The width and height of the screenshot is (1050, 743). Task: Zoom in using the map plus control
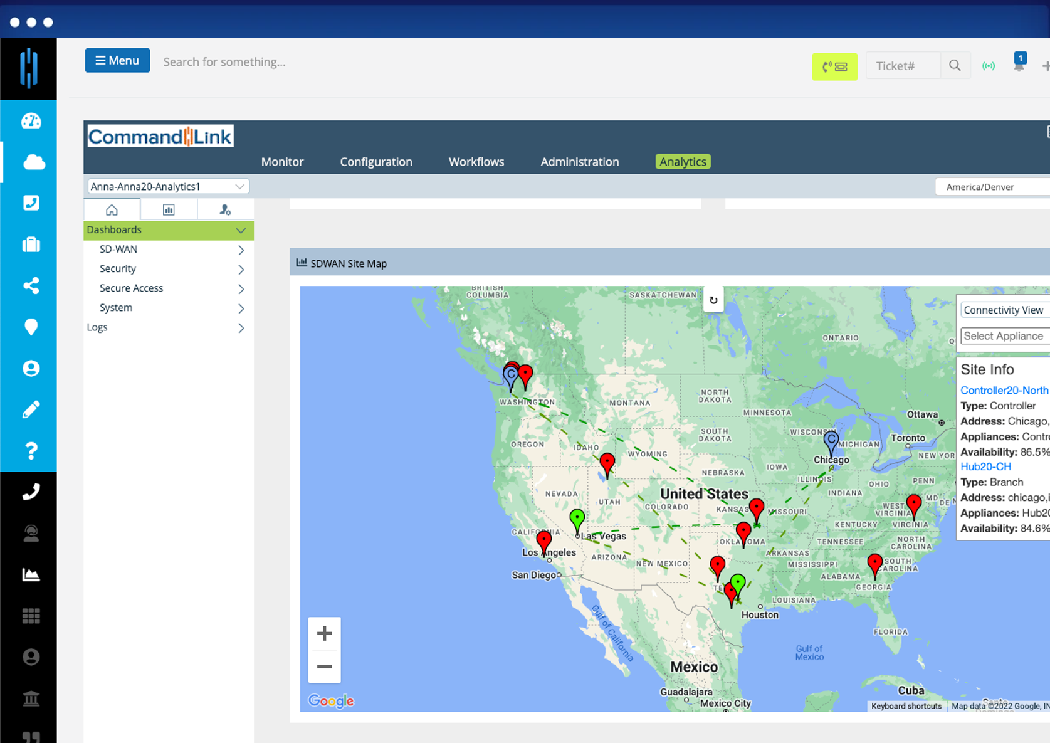point(324,633)
